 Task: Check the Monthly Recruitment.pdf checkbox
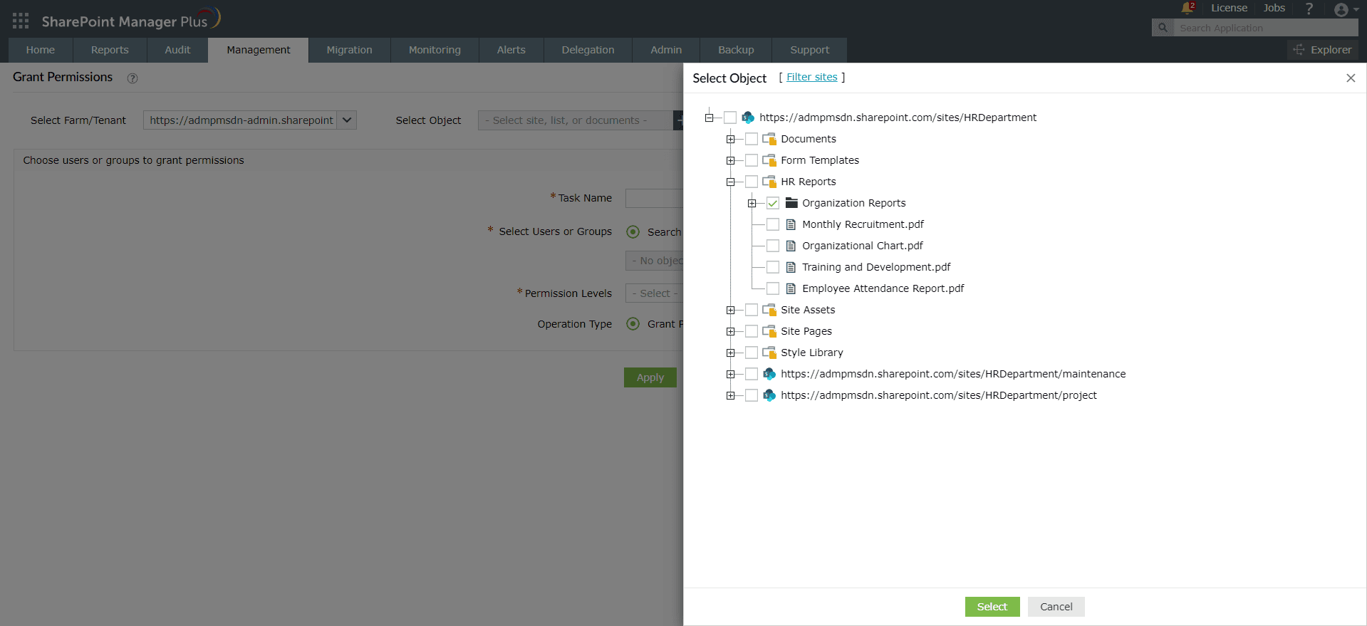pos(773,224)
